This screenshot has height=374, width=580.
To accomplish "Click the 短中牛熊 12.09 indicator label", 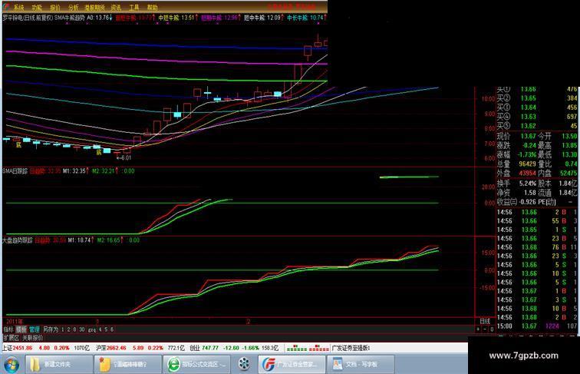I will 264,18.
